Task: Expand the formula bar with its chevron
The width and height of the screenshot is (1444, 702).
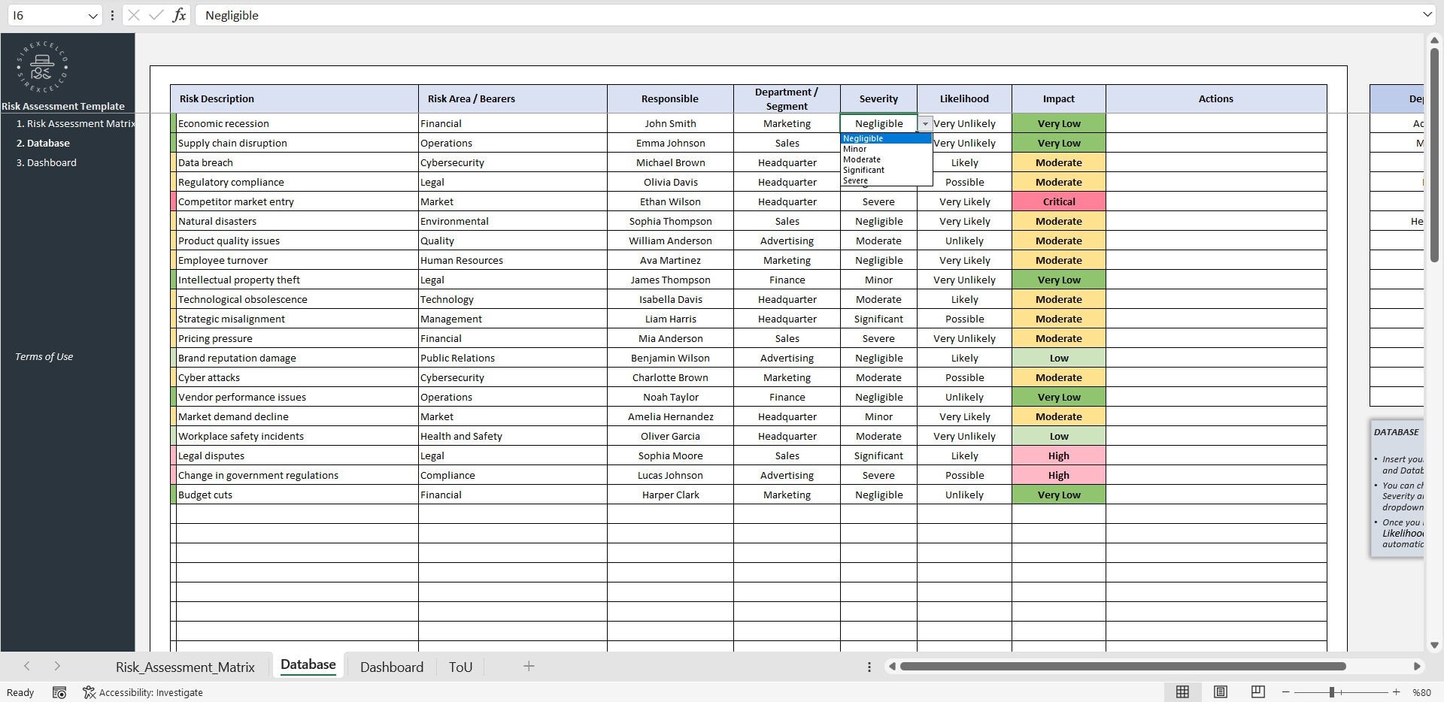Action: tap(1427, 14)
